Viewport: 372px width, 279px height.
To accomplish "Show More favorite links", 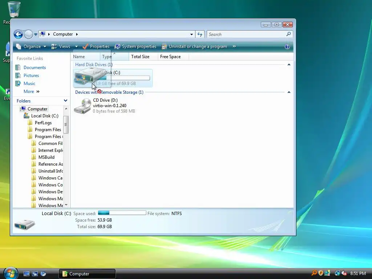I will 31,92.
